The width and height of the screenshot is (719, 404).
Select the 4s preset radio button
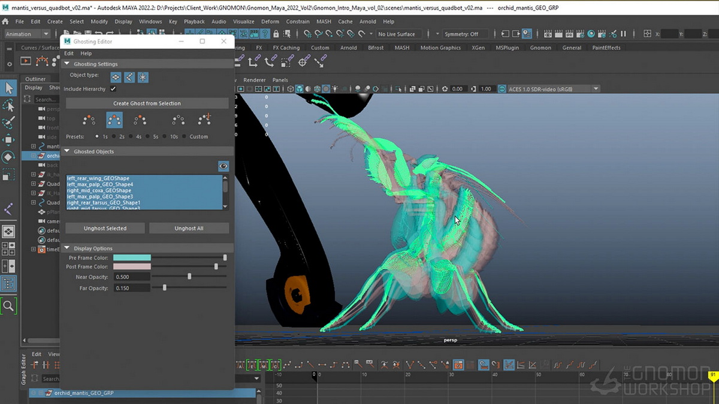[x=131, y=136]
